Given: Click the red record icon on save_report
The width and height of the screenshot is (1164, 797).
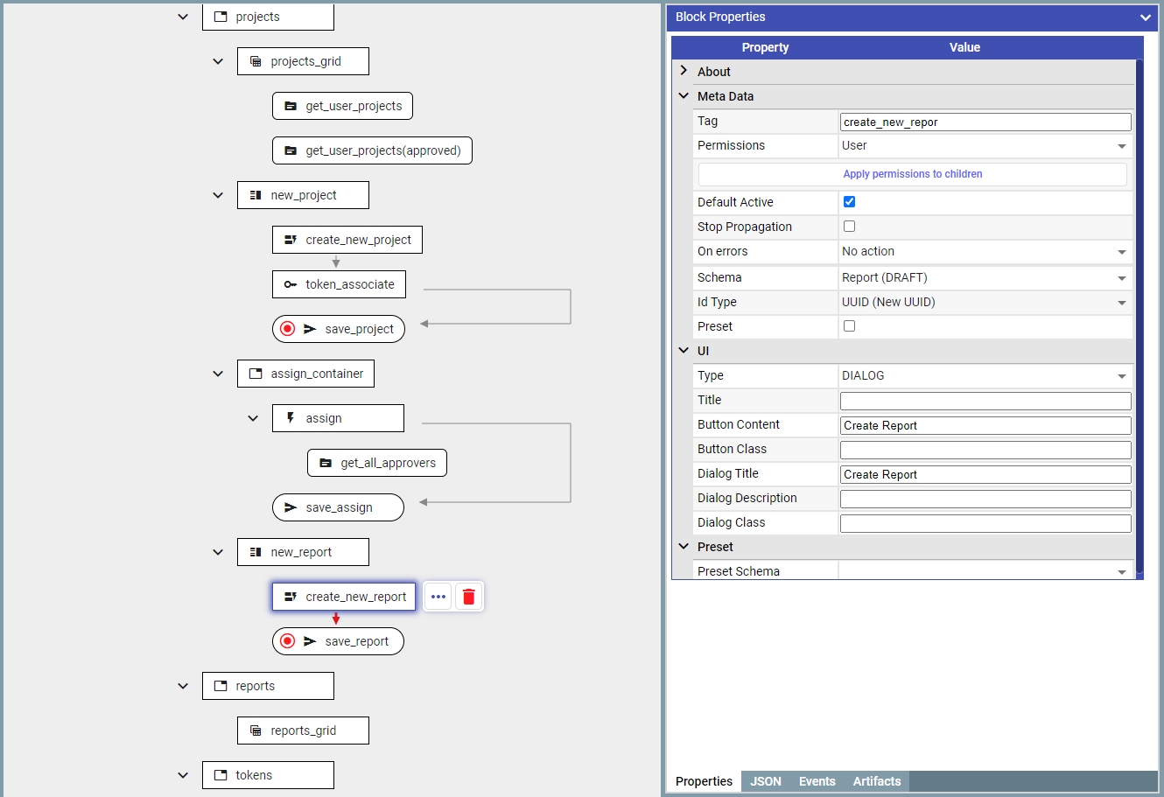Looking at the screenshot, I should pos(287,641).
